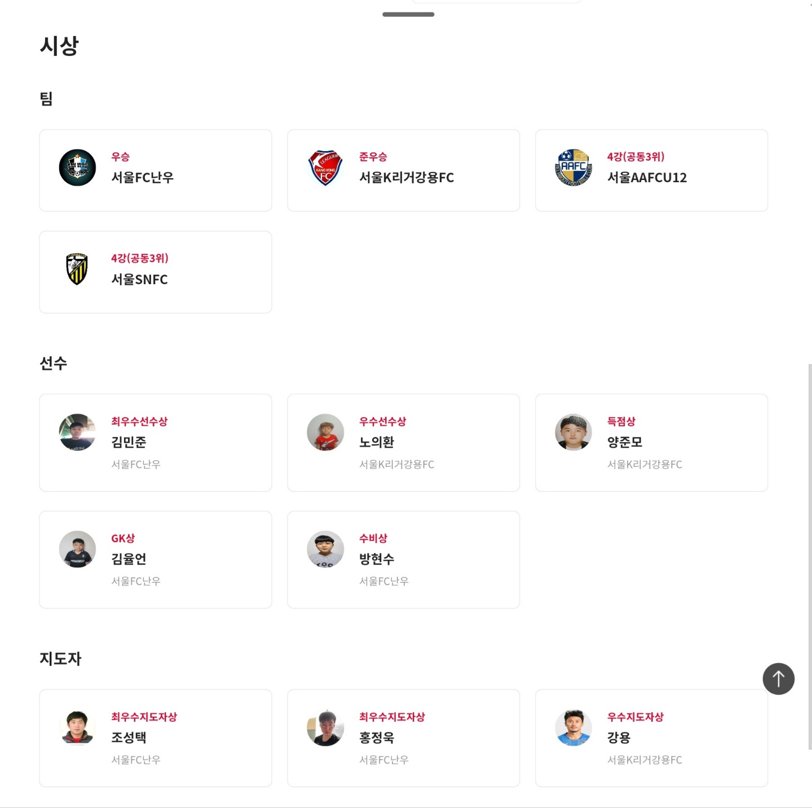The height and width of the screenshot is (808, 812).
Task: Click the 서울SNFC striped shield logo
Action: (x=77, y=269)
